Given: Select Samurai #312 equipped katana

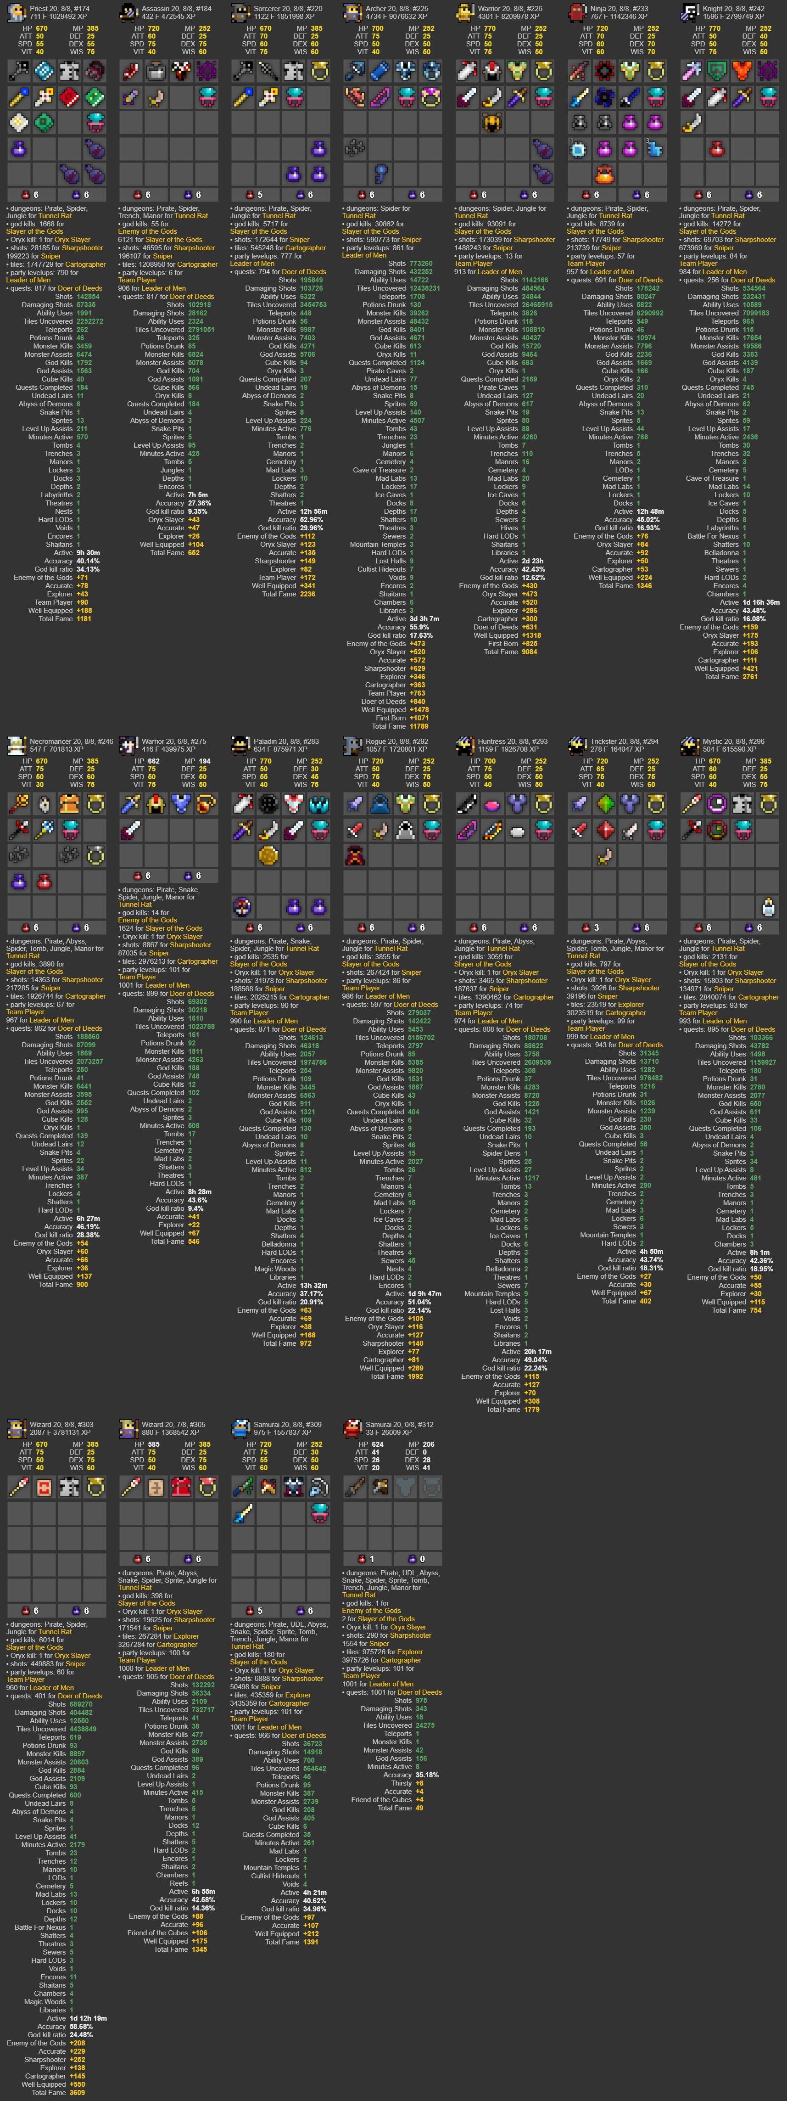Looking at the screenshot, I should 356,1487.
